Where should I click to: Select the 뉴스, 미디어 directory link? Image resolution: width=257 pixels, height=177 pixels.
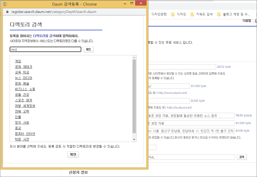tap(24, 78)
